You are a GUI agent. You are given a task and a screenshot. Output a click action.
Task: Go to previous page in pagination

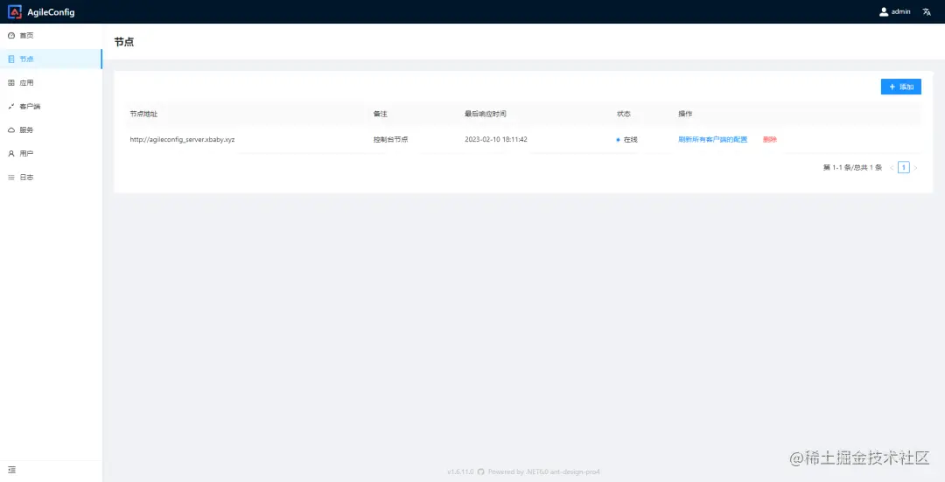click(892, 167)
